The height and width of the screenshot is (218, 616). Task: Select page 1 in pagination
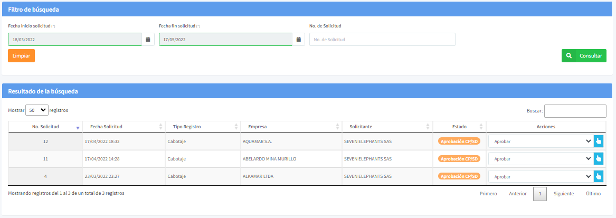[539, 194]
